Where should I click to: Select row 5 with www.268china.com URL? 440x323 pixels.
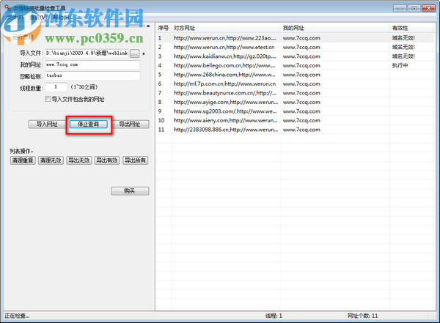pos(295,75)
